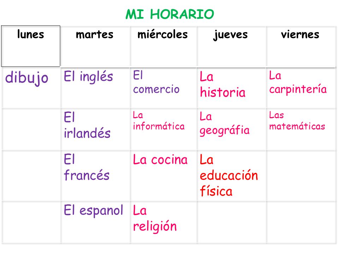Image resolution: width=339 pixels, height=254 pixels.
Task: Select the miércoles header cell
Action: [x=163, y=47]
